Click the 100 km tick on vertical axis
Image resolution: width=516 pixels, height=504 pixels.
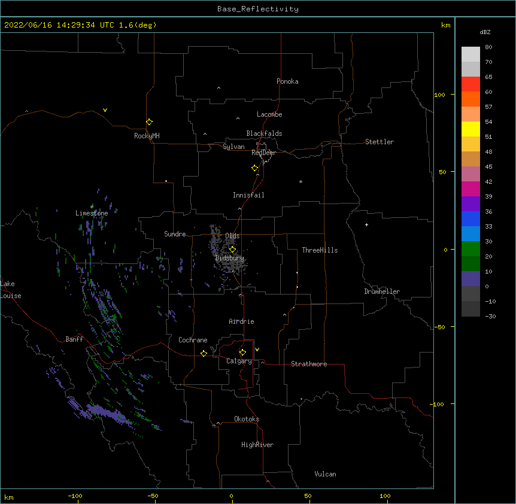439,95
